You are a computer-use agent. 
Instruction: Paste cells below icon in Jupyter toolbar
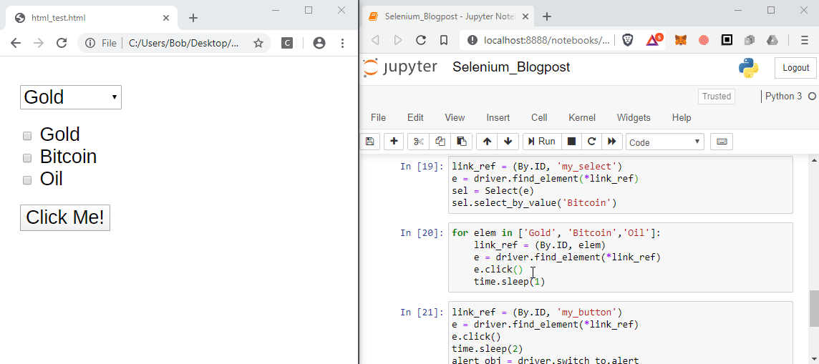pos(462,142)
